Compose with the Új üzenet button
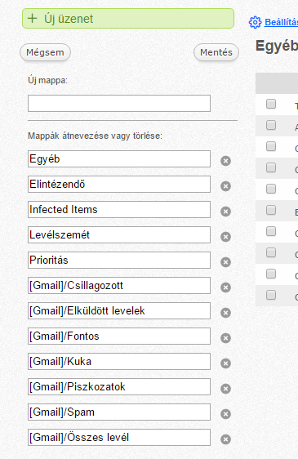This screenshot has width=298, height=459. pos(128,19)
